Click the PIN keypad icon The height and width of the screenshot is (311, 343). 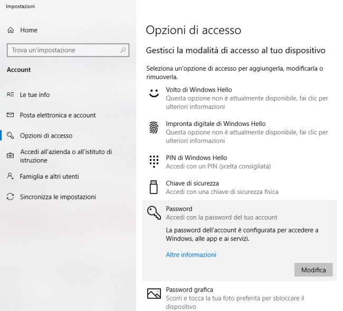pyautogui.click(x=154, y=161)
